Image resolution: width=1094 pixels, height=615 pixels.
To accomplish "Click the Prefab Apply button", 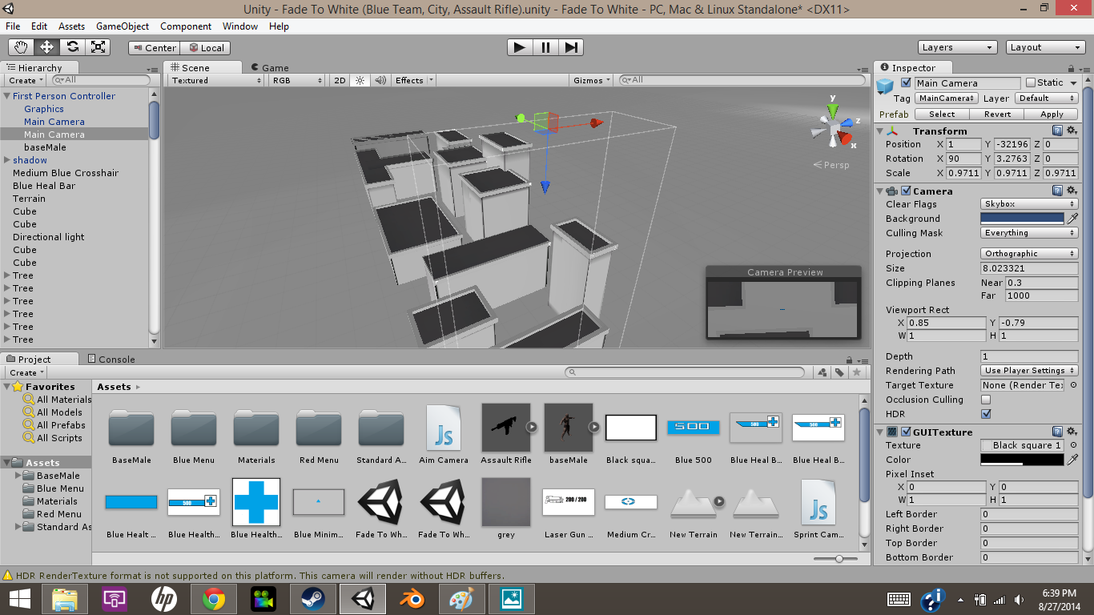I will coord(1052,115).
